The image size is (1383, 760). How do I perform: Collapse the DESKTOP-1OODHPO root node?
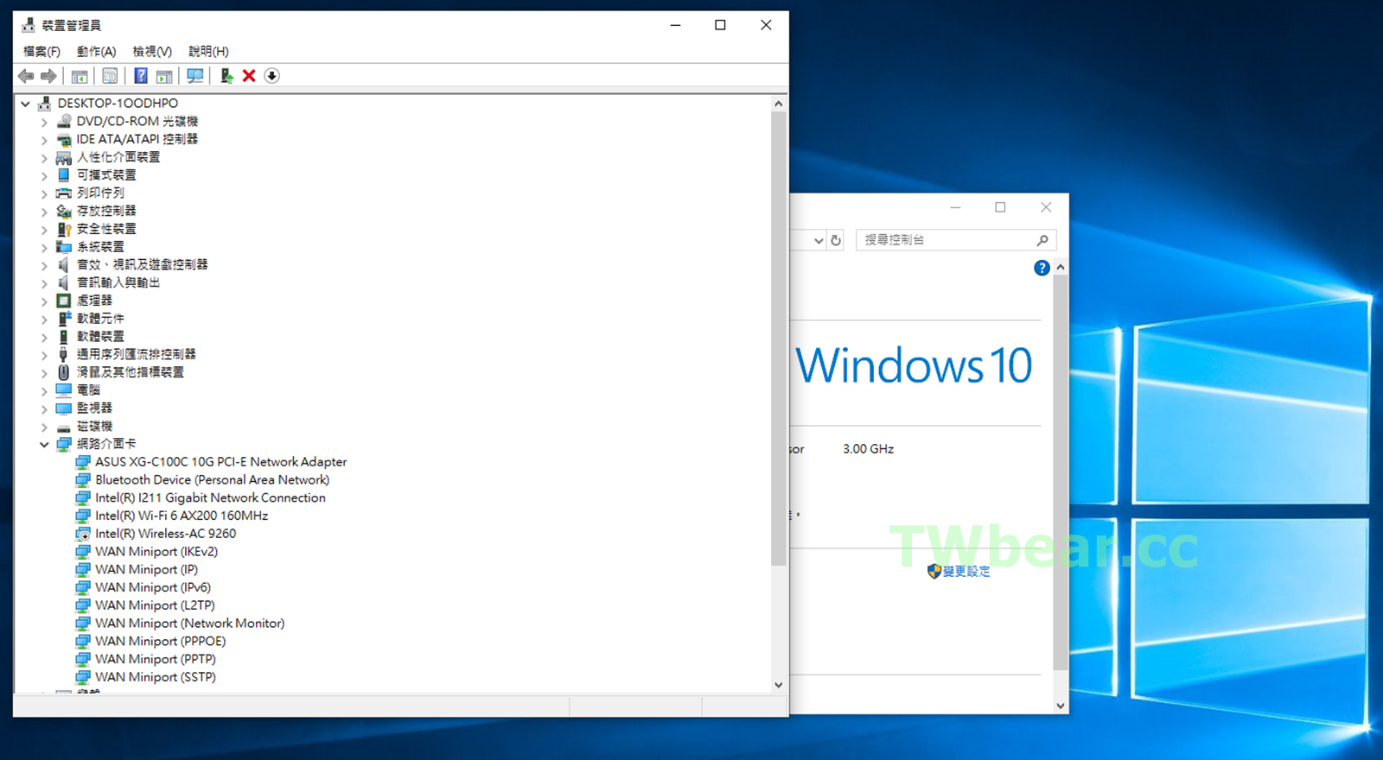click(x=25, y=104)
